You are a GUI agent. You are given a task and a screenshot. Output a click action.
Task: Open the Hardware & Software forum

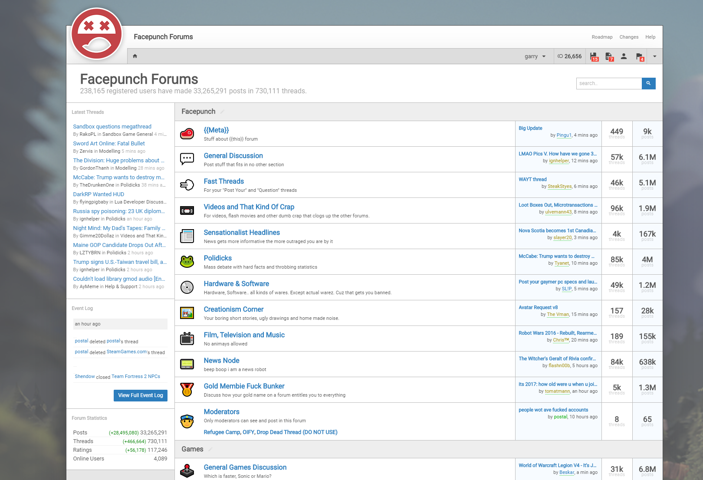click(x=236, y=284)
